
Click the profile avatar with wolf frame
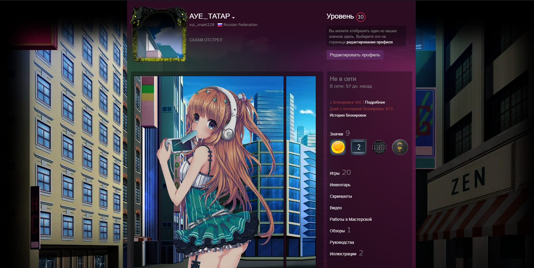[x=159, y=34]
